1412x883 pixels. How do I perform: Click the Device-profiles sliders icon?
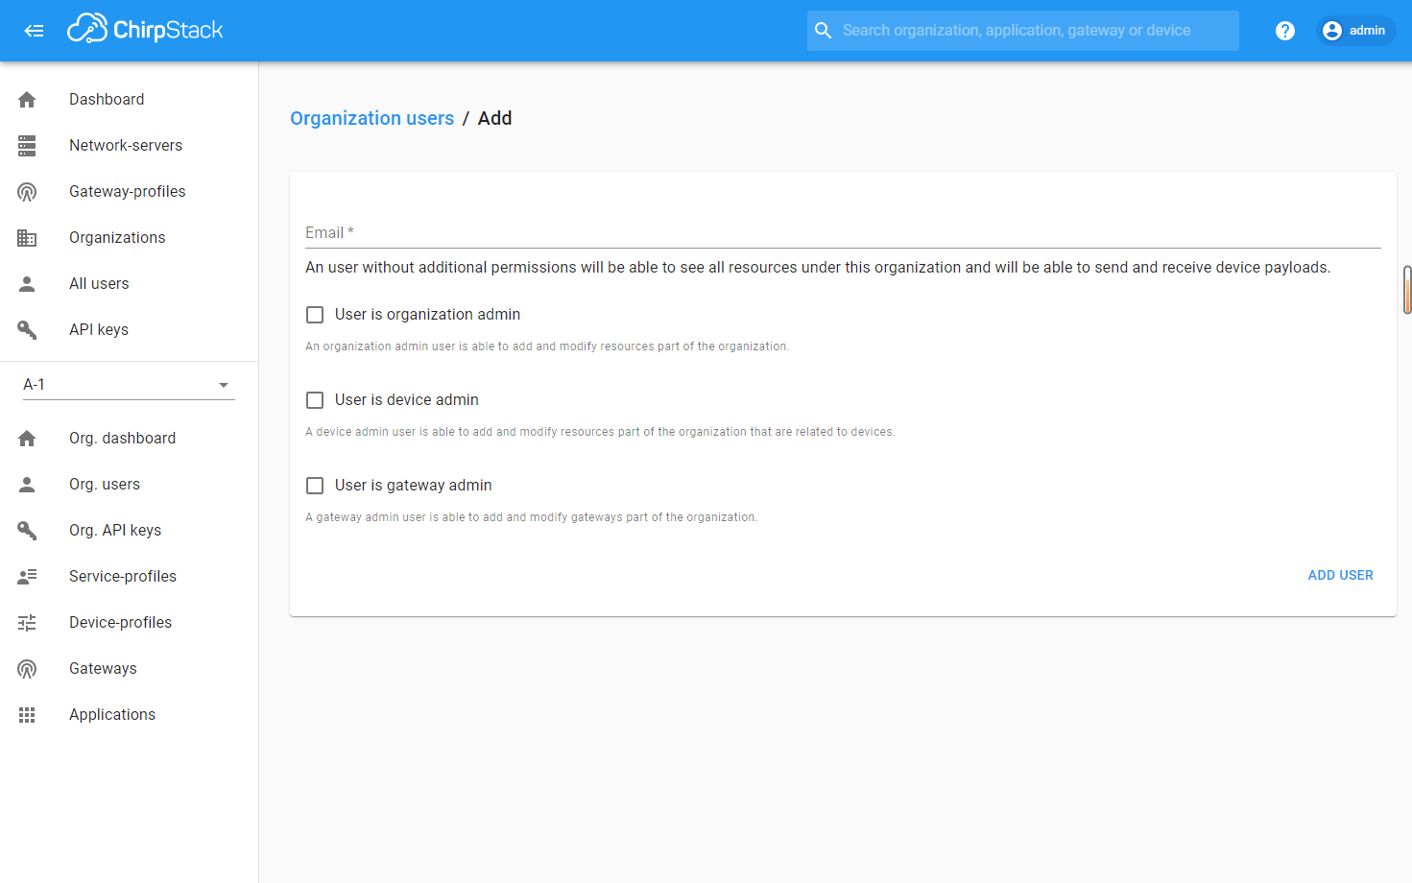click(x=27, y=623)
